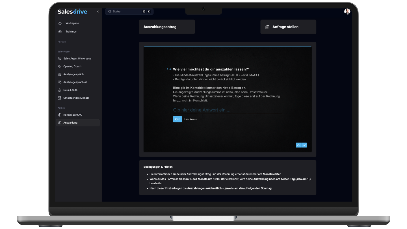Click the Analysegespräch document icon
The image size is (407, 229).
tap(60, 74)
